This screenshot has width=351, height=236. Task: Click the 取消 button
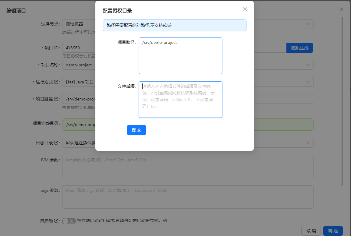[311, 231]
